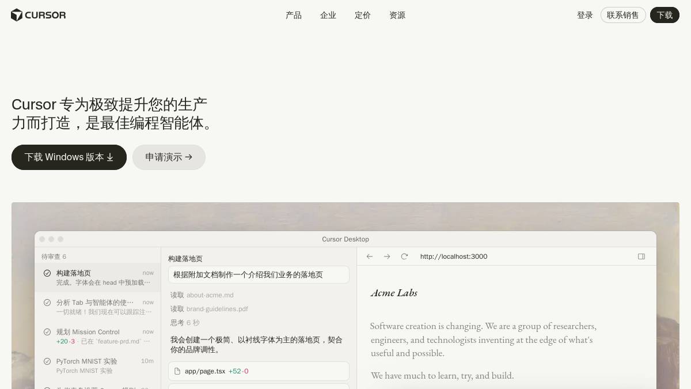Viewport: 691px width, 389px height.
Task: Click the 'We have much to learn' text
Action: click(442, 376)
